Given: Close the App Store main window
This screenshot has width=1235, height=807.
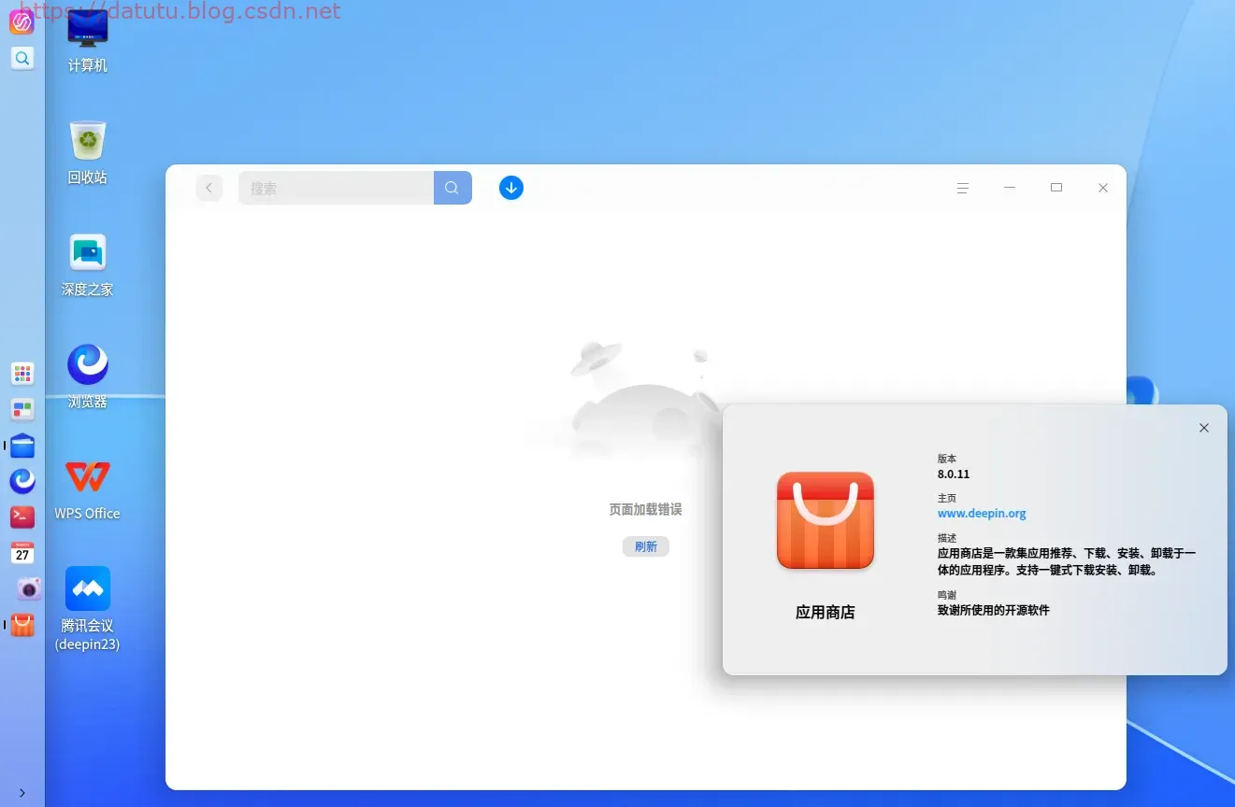Looking at the screenshot, I should [1103, 188].
